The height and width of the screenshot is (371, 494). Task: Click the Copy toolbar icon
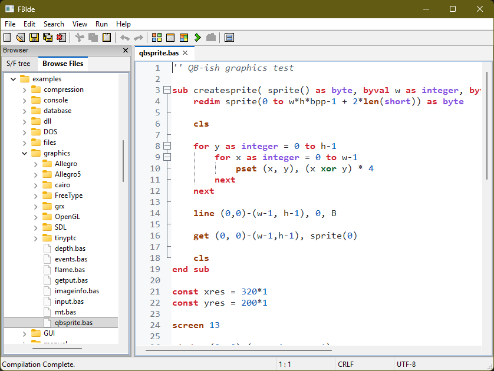click(93, 38)
